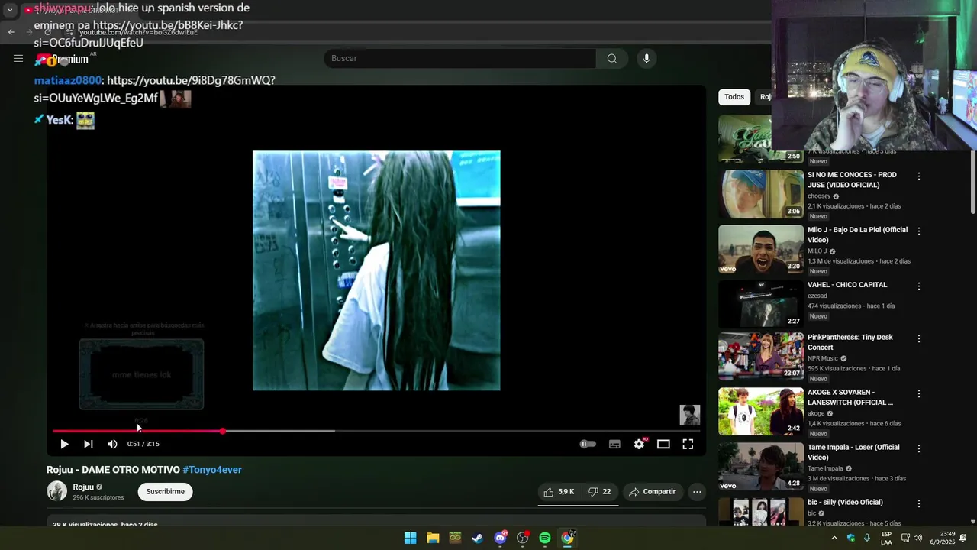
Task: Open the Minecraft-like taskbar app icon
Action: 455,538
